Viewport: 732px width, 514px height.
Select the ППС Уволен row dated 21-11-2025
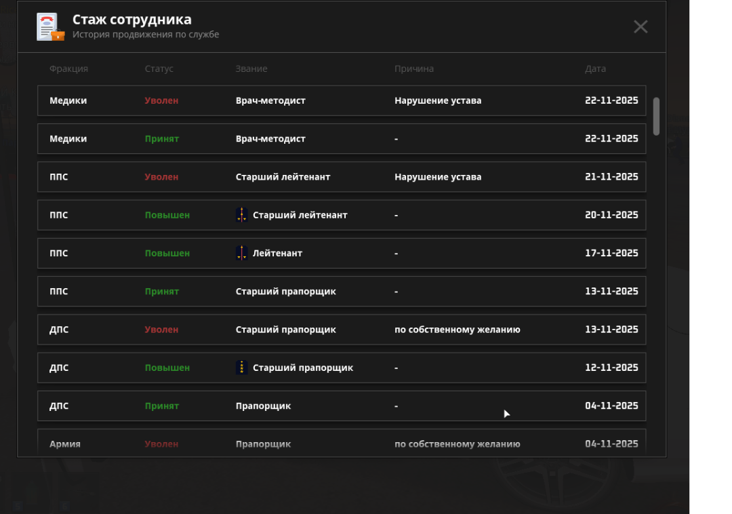pos(342,177)
